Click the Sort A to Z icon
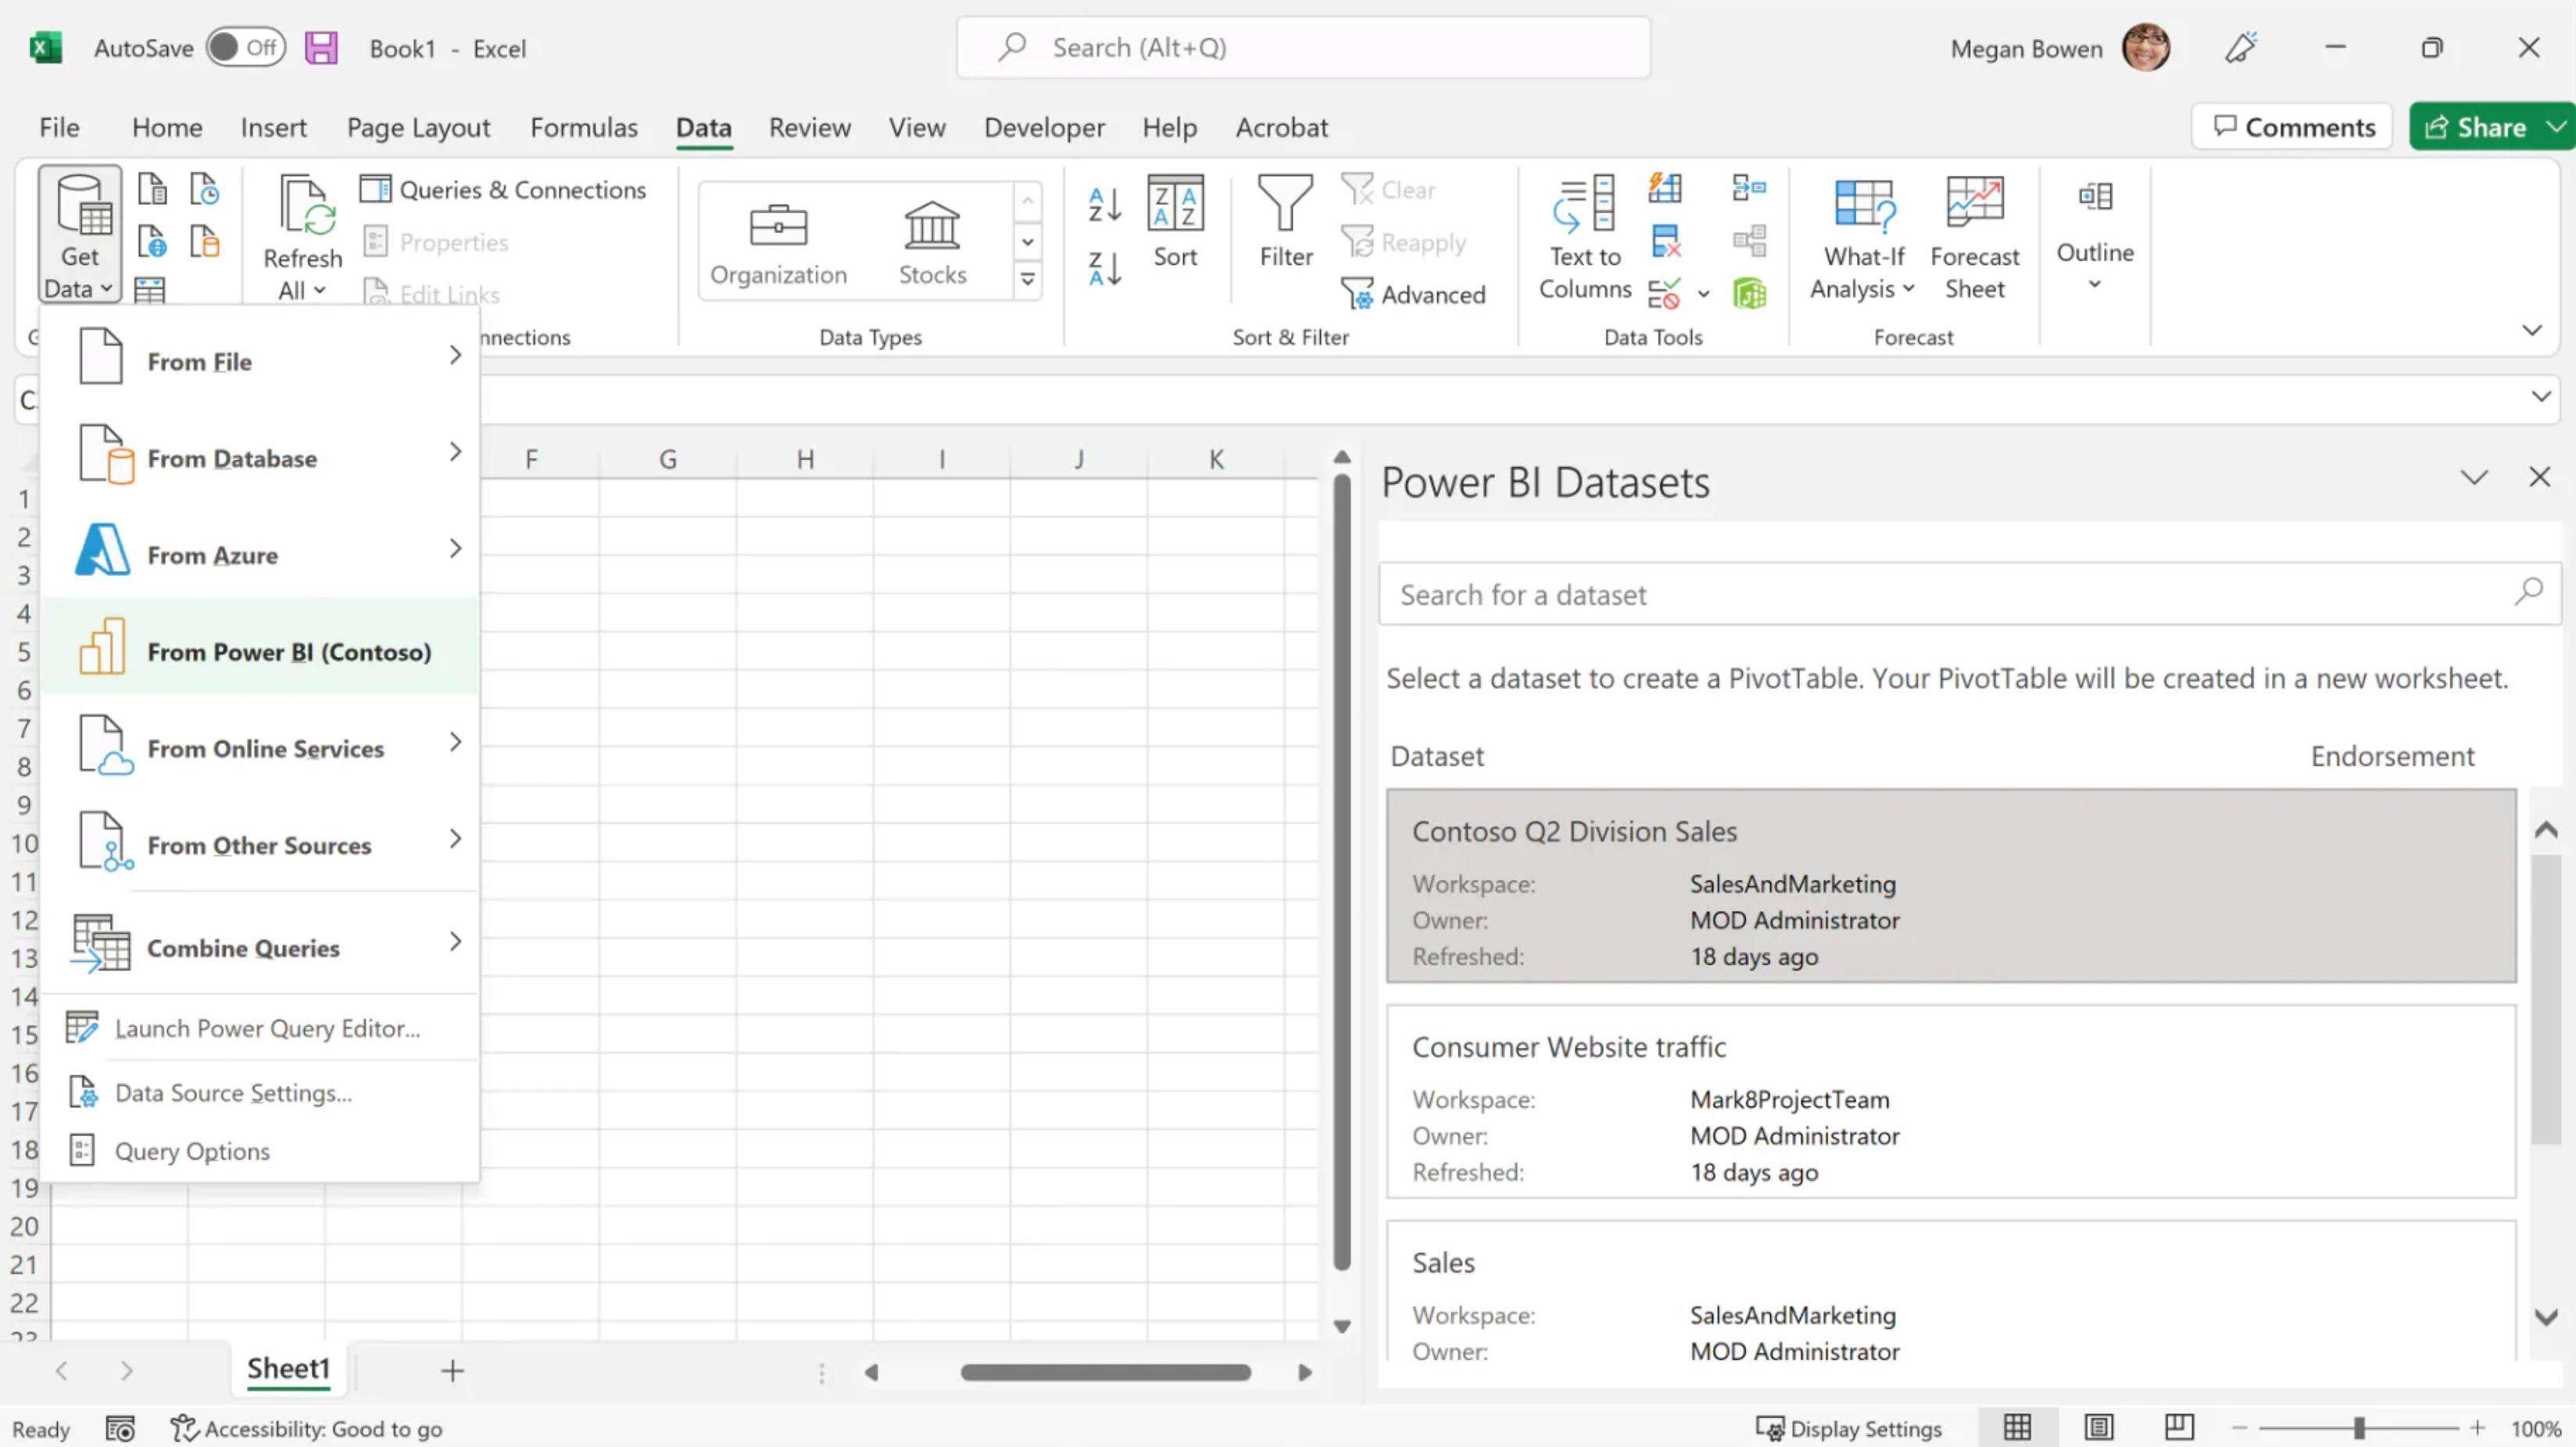The width and height of the screenshot is (2576, 1447). [x=1105, y=204]
